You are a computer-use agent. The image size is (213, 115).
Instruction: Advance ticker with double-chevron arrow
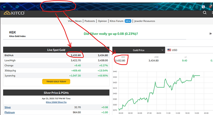coord(211,34)
